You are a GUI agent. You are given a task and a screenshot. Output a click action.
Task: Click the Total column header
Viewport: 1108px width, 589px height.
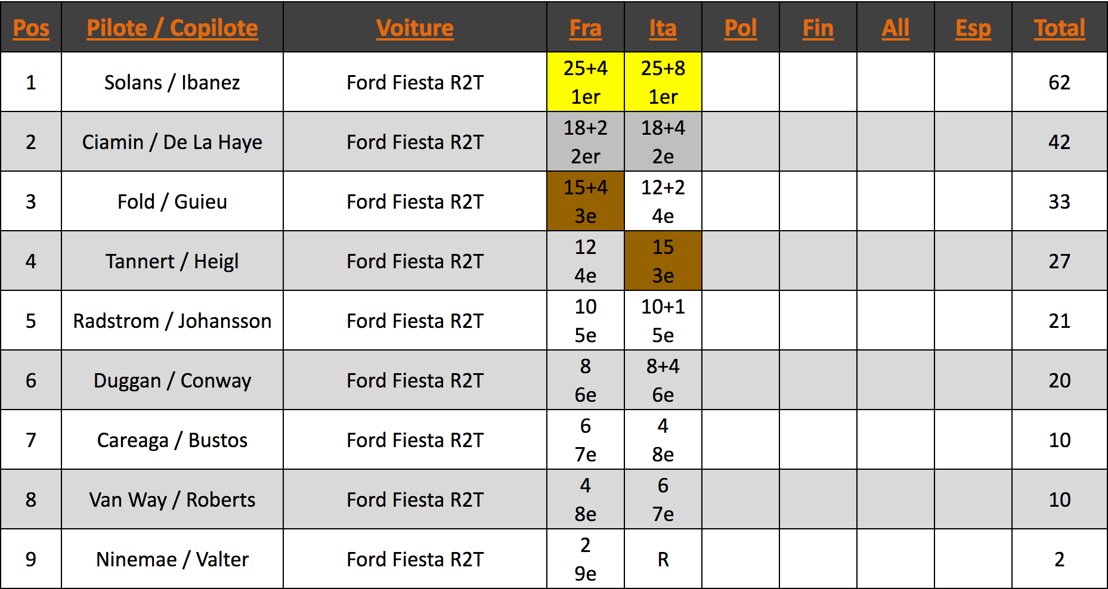[x=1060, y=28]
